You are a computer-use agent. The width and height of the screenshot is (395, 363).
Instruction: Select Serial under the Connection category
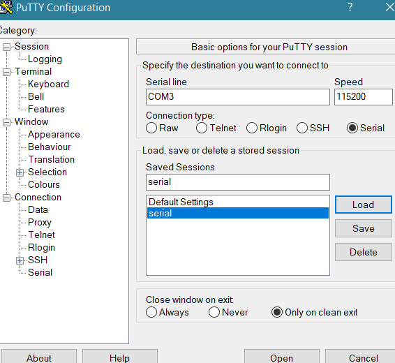click(x=40, y=272)
